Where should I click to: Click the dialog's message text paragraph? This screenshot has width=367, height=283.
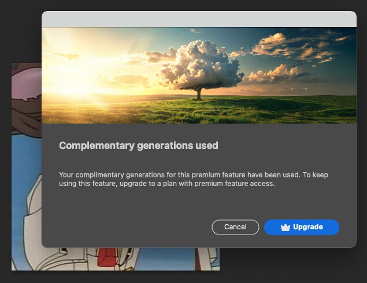(x=198, y=179)
